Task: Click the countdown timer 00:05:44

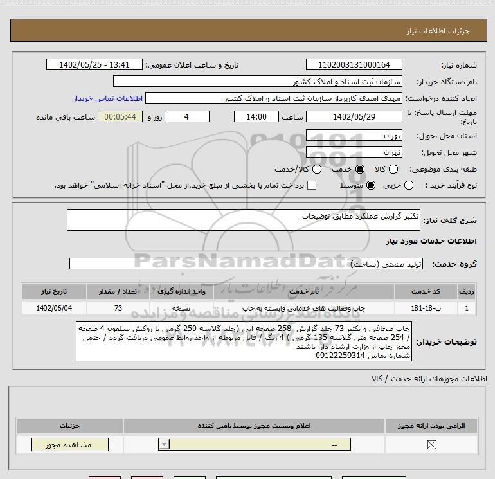Action: [120, 116]
